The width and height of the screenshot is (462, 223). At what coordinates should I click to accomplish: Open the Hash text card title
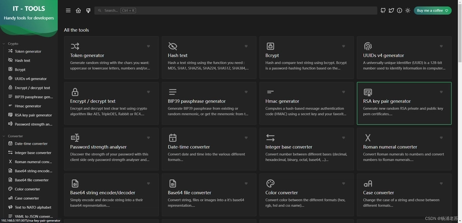tap(177, 55)
